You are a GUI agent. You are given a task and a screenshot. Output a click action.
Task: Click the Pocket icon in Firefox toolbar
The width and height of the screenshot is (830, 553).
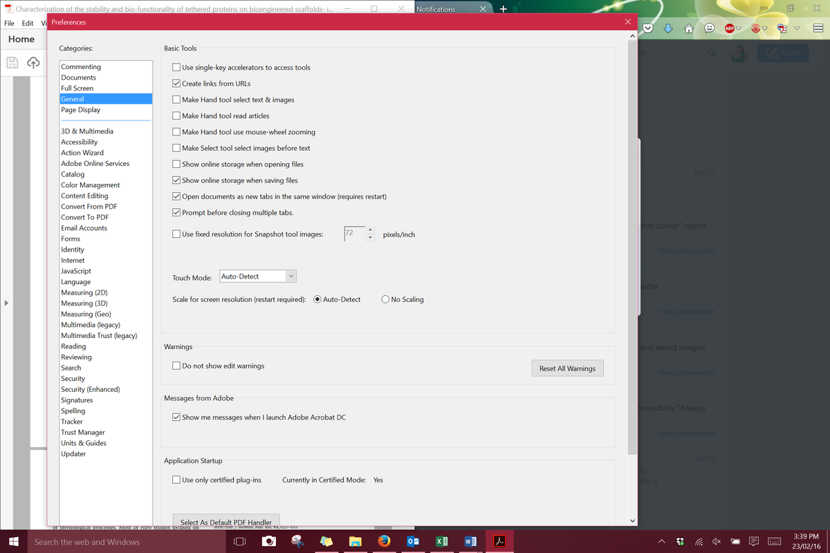pyautogui.click(x=647, y=29)
